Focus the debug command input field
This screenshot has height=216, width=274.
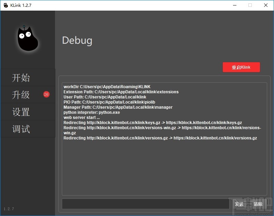(x=146, y=204)
